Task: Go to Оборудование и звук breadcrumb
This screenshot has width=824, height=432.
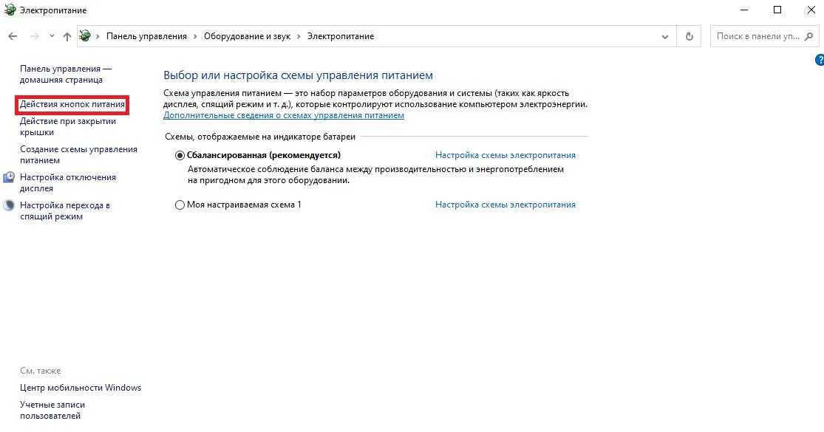Action: [x=247, y=36]
